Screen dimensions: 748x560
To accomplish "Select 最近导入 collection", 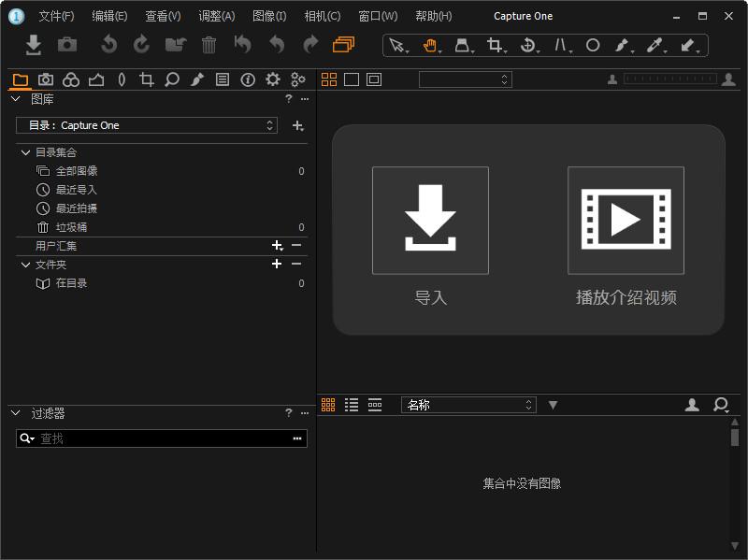I will [x=162, y=190].
